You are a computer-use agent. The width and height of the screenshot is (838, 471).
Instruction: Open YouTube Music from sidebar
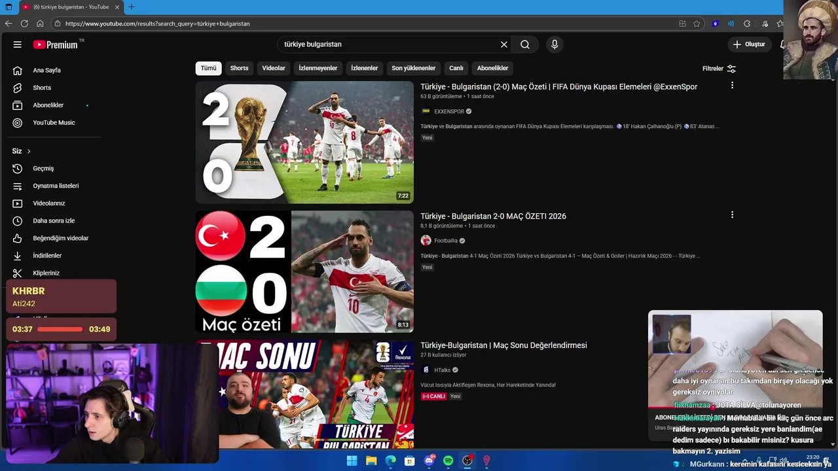(x=54, y=122)
